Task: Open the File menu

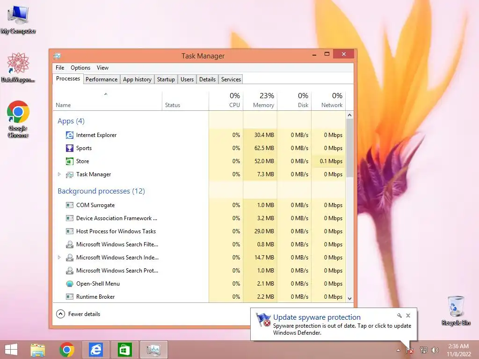Action: (60, 68)
